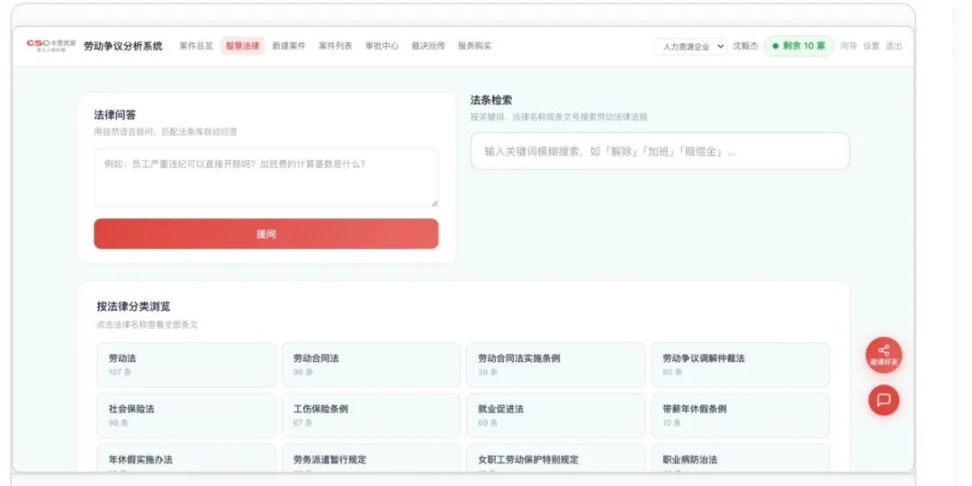The width and height of the screenshot is (972, 486).
Task: Open 服务购买 page
Action: (x=475, y=46)
